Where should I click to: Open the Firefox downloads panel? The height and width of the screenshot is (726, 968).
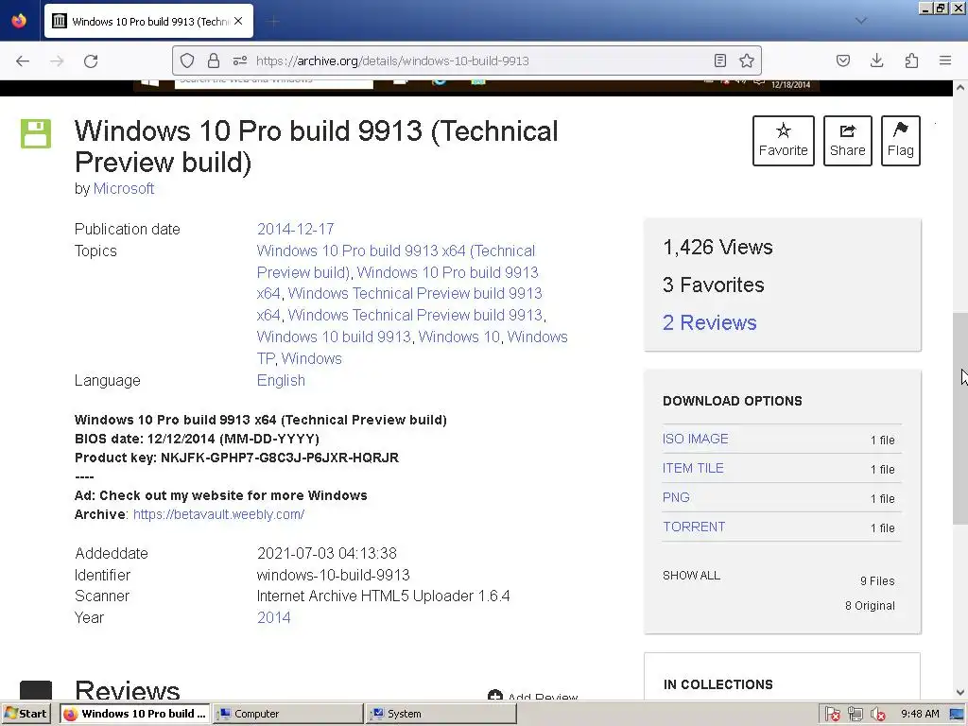click(876, 60)
